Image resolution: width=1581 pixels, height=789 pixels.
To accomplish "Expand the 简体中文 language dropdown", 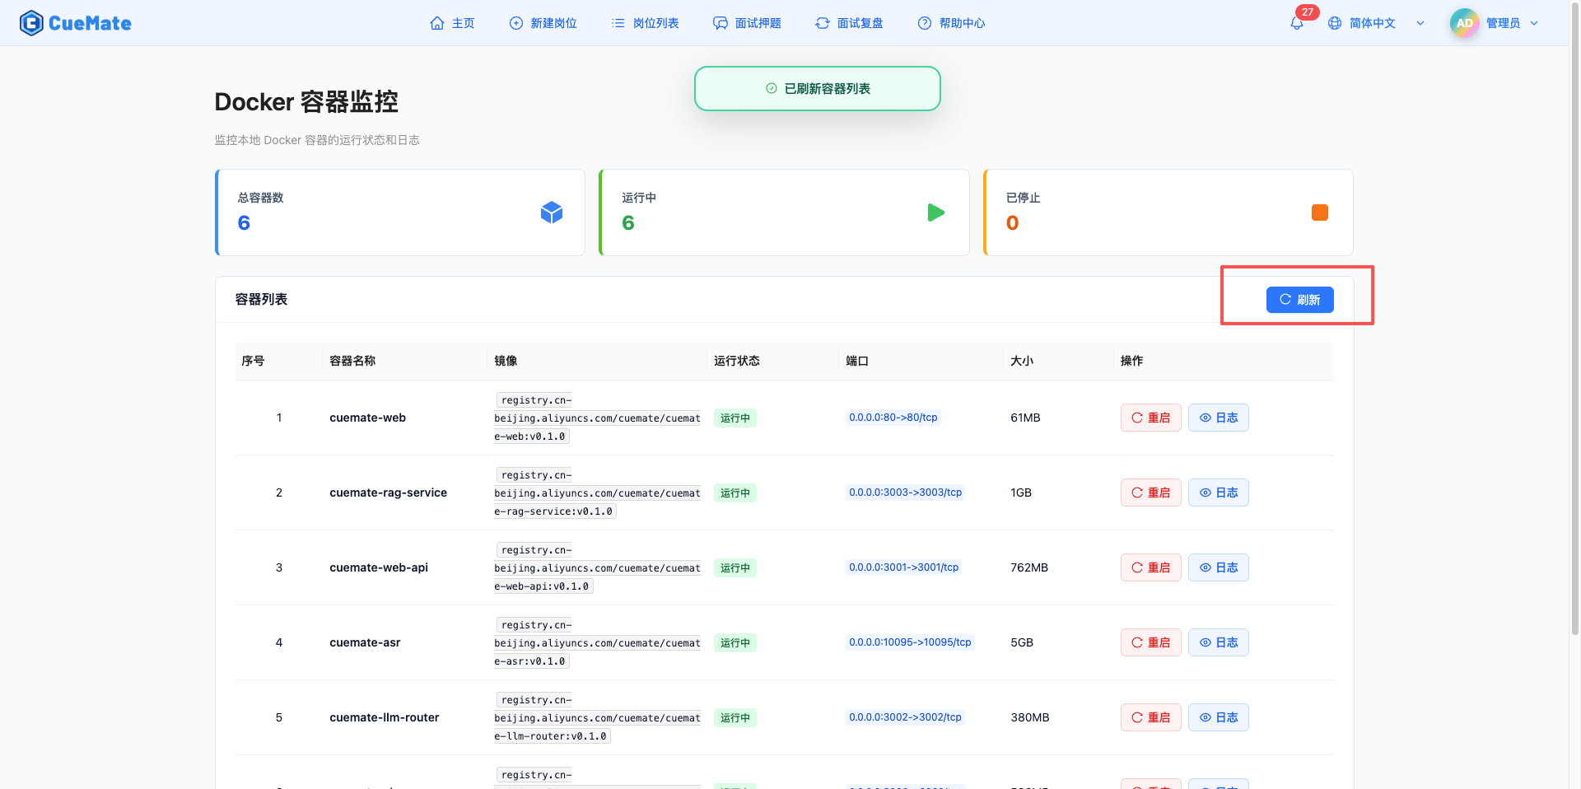I will point(1420,23).
